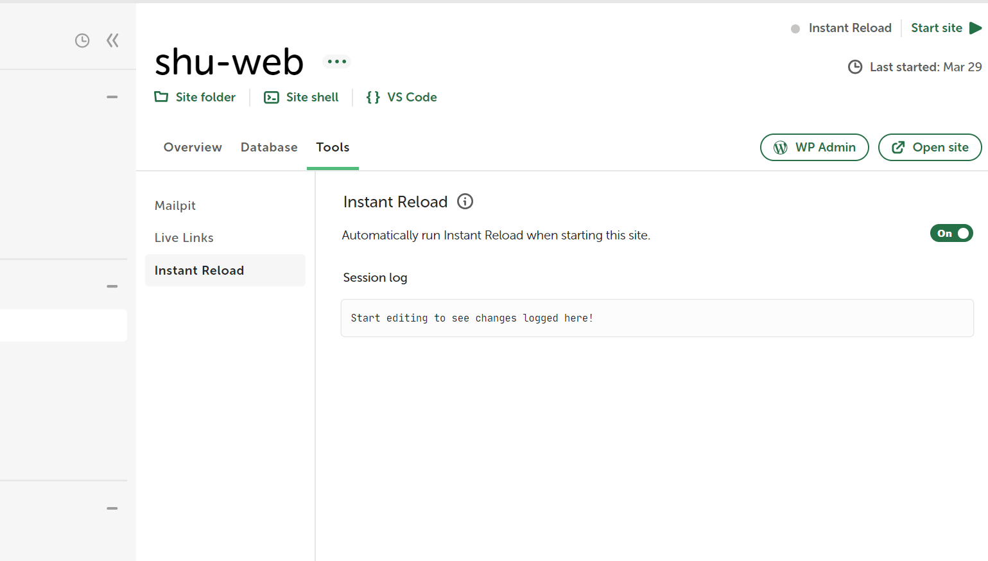Click the Open site button

click(x=930, y=147)
